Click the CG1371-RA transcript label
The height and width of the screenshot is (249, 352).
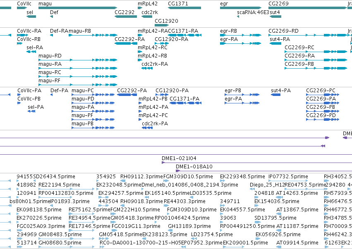click(x=183, y=31)
